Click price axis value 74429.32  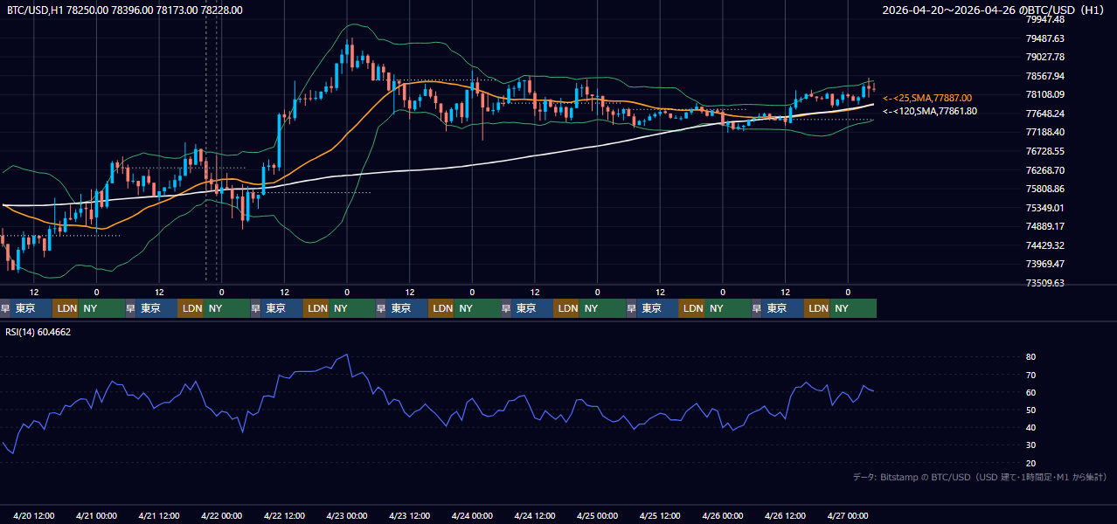click(x=1044, y=245)
